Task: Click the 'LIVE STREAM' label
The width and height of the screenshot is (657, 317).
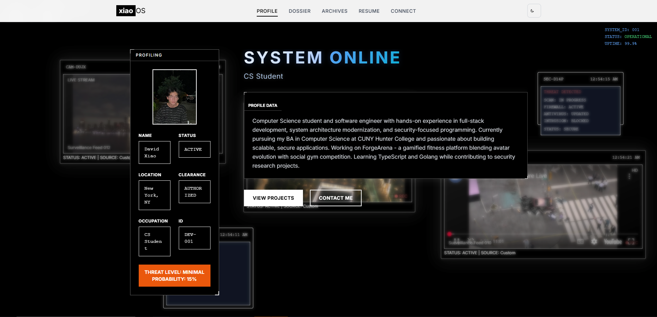Action: click(81, 80)
